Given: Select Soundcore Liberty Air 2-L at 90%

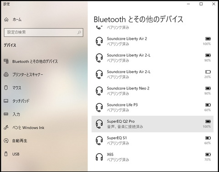Looking at the screenshot, I should pyautogui.click(x=129, y=55).
